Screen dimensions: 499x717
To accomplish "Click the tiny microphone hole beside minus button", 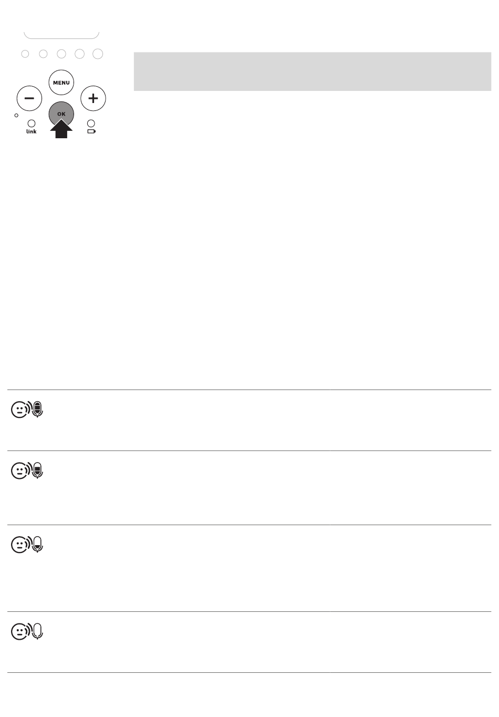I will [x=16, y=115].
